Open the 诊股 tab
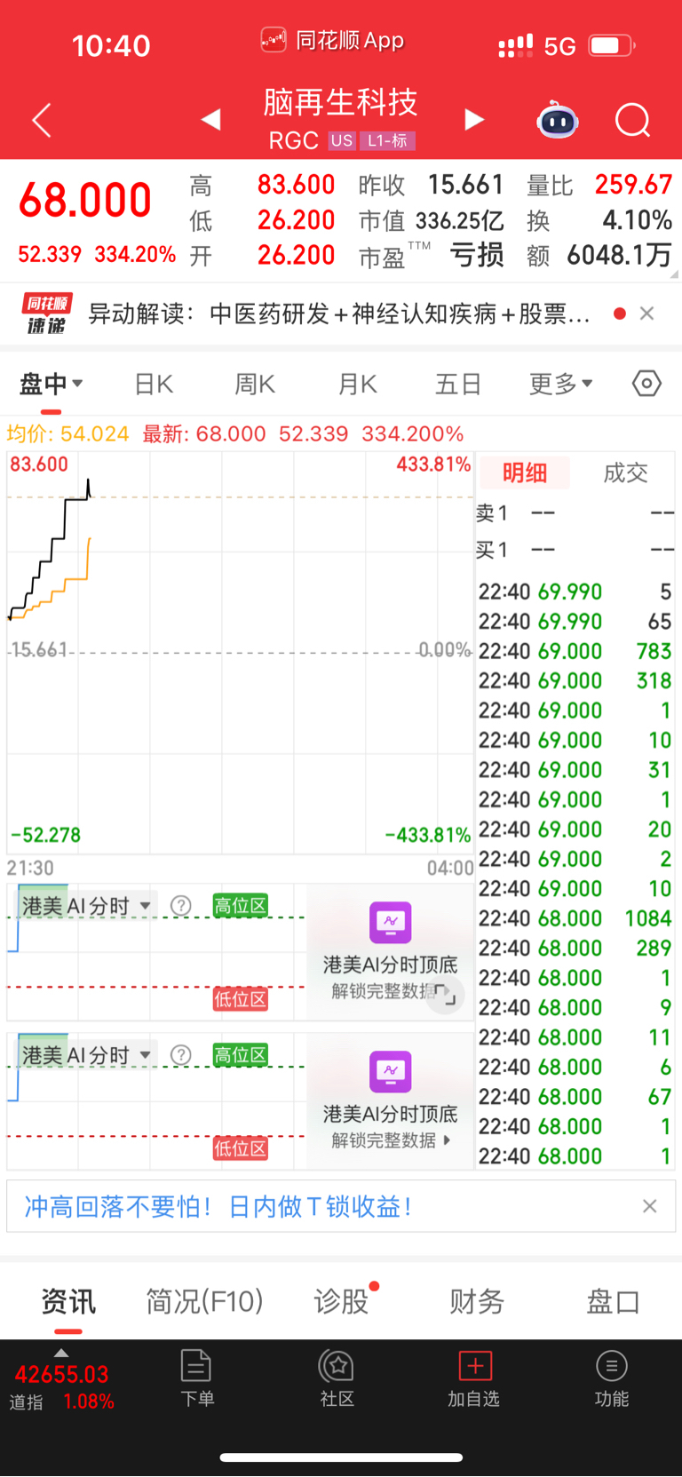682x1477 pixels. point(341,1301)
